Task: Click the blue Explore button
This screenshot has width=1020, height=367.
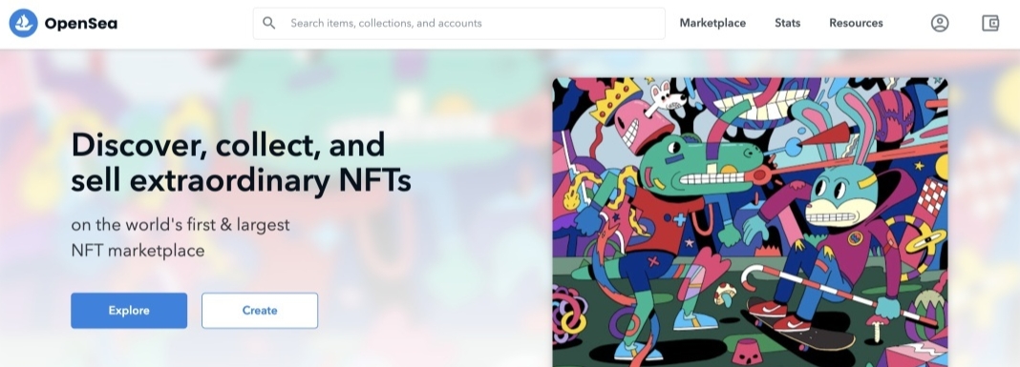Action: tap(129, 311)
